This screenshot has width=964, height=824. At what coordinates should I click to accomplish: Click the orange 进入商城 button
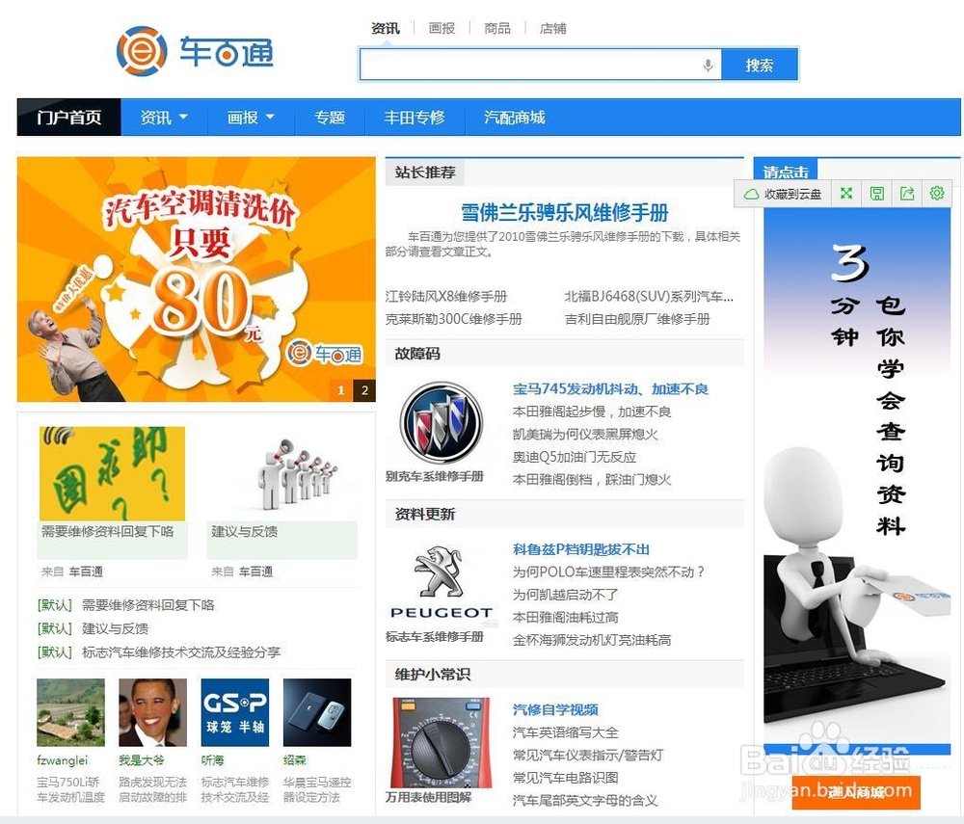(856, 792)
